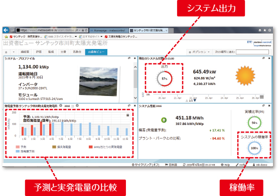Click the refresh icon in address bar
279x196 pixels.
pos(86,30)
